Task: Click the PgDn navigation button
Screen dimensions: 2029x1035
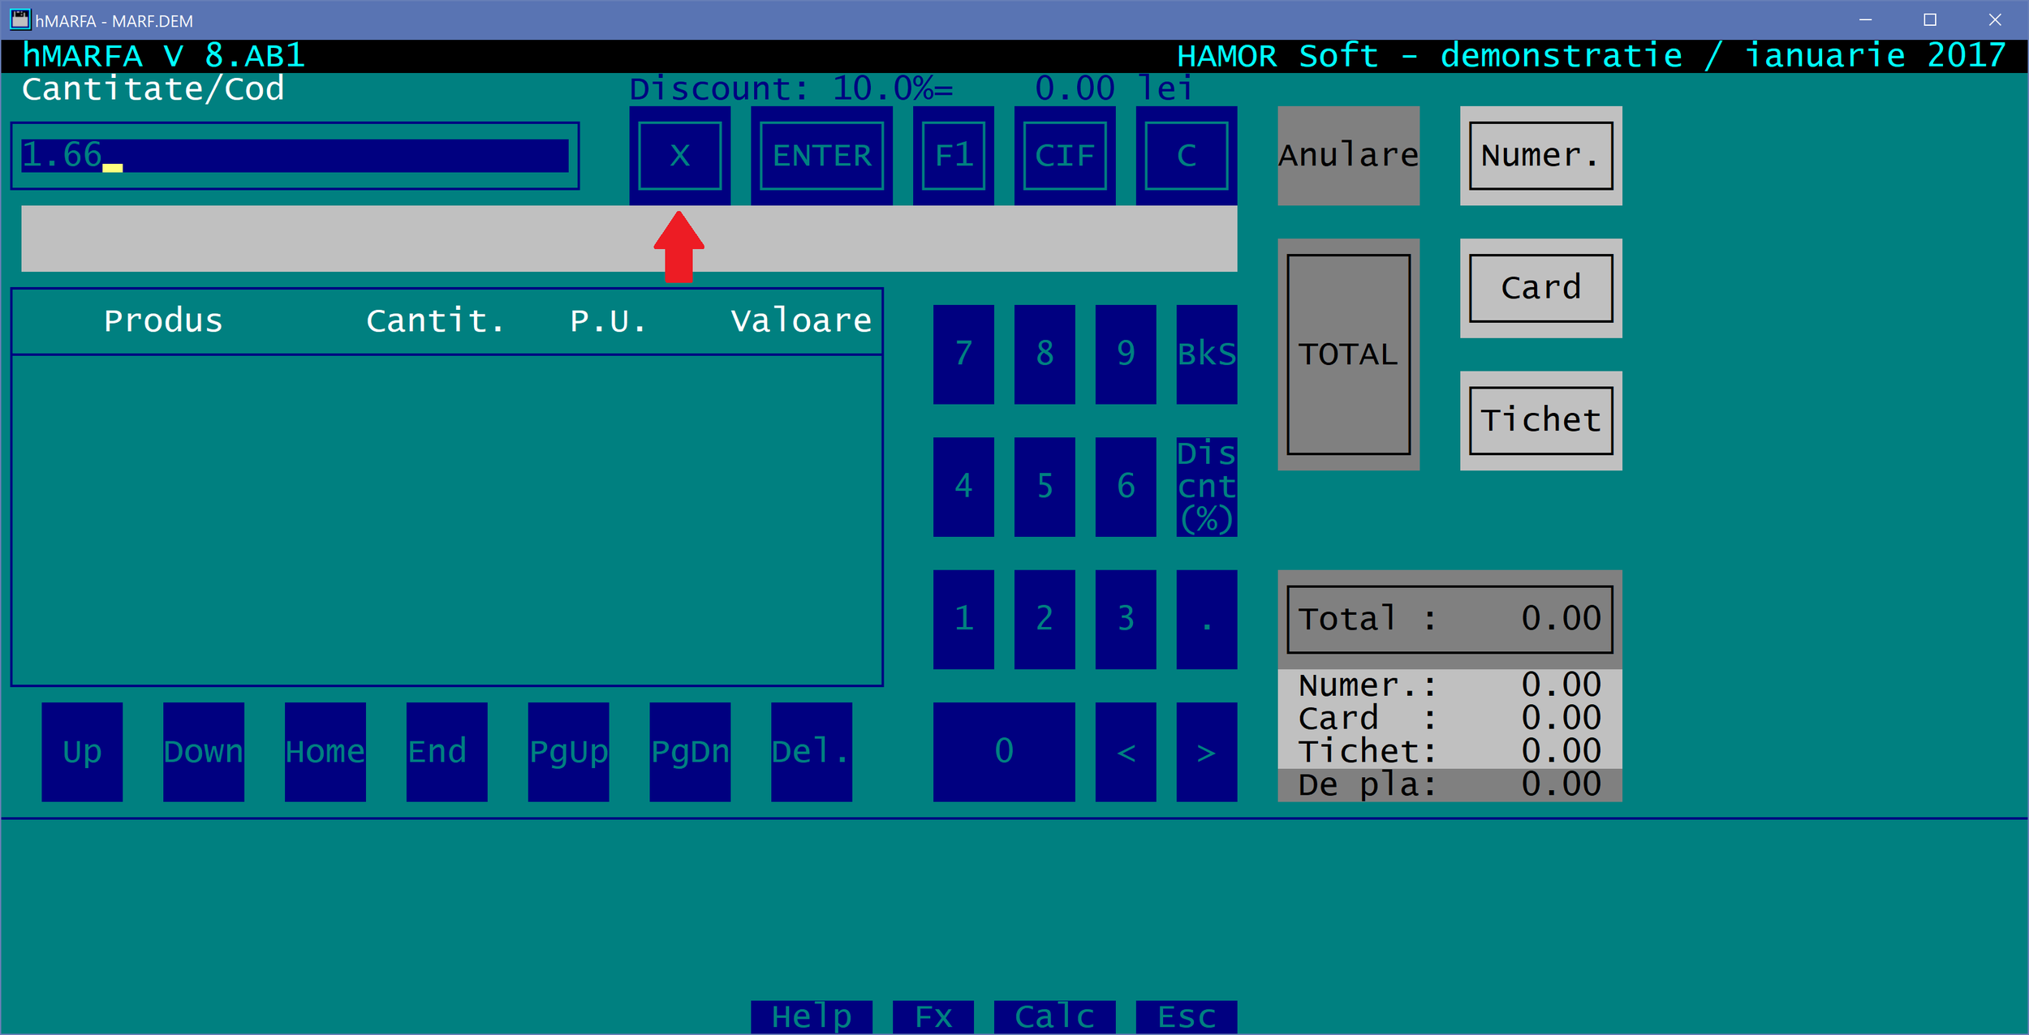Action: [x=689, y=751]
